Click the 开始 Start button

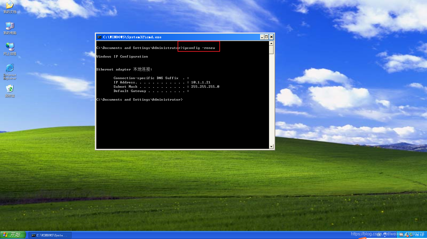13,235
